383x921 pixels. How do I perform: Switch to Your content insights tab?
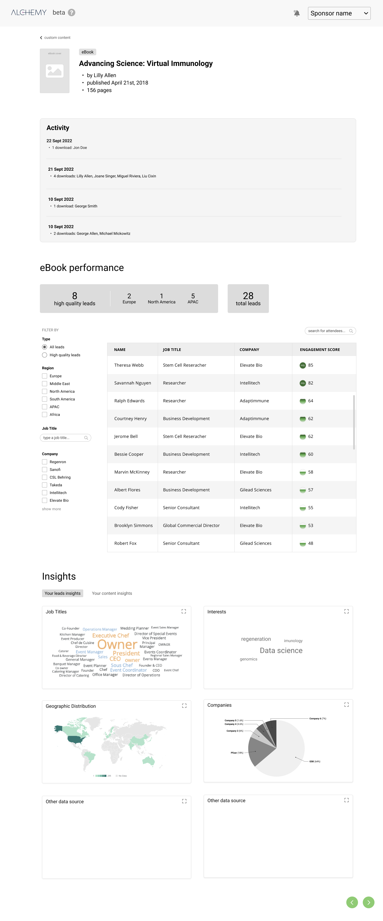112,593
